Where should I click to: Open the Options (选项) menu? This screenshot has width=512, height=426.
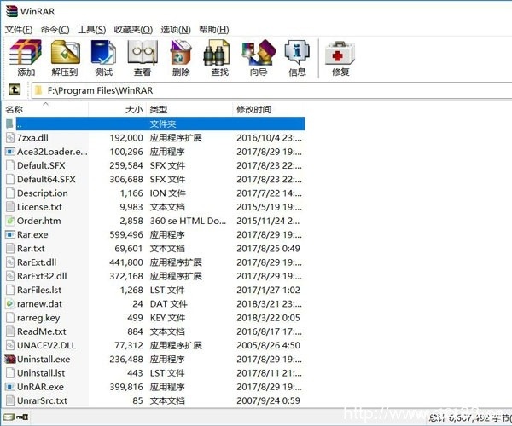click(x=176, y=30)
